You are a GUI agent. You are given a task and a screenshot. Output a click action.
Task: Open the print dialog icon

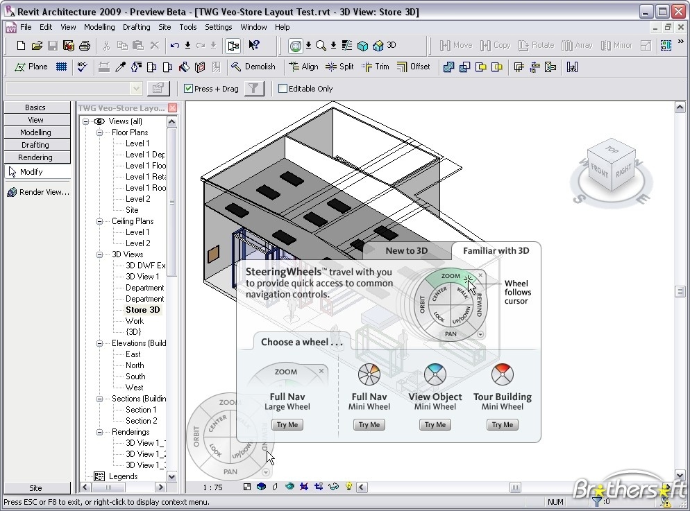83,46
